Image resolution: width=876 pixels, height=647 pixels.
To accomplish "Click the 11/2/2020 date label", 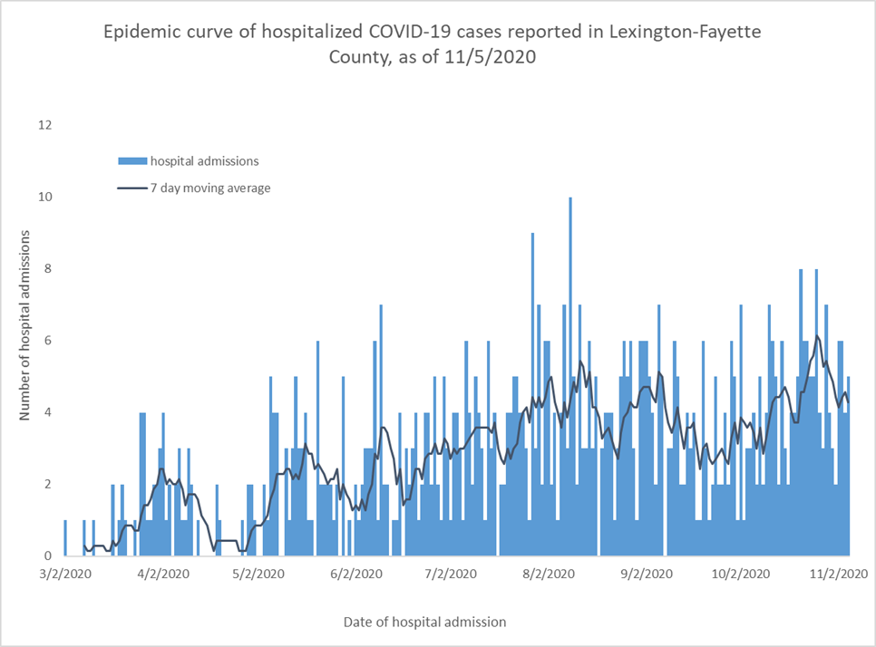I will [842, 574].
